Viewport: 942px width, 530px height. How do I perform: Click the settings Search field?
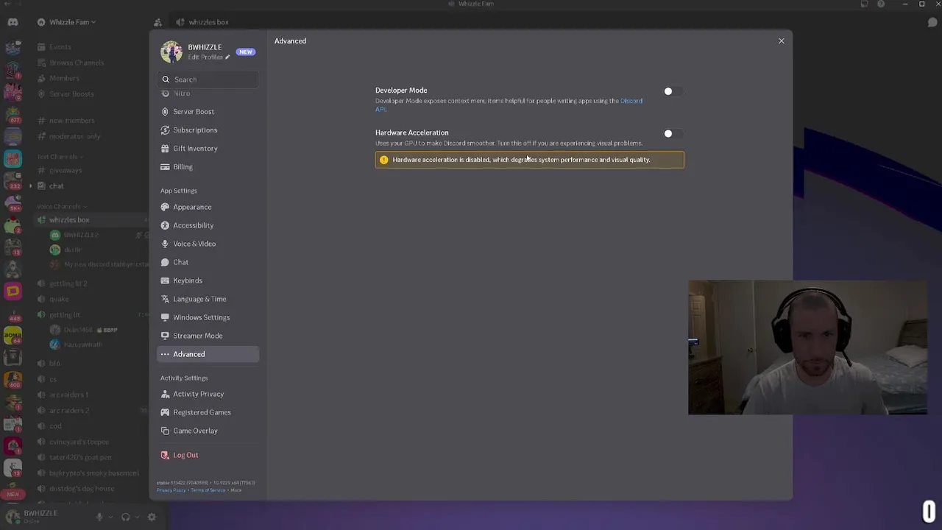(x=208, y=79)
